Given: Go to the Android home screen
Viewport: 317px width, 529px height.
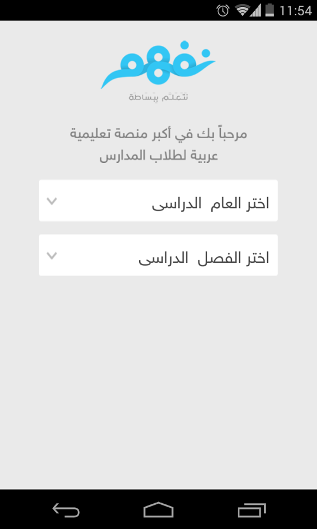Looking at the screenshot, I should pyautogui.click(x=158, y=510).
